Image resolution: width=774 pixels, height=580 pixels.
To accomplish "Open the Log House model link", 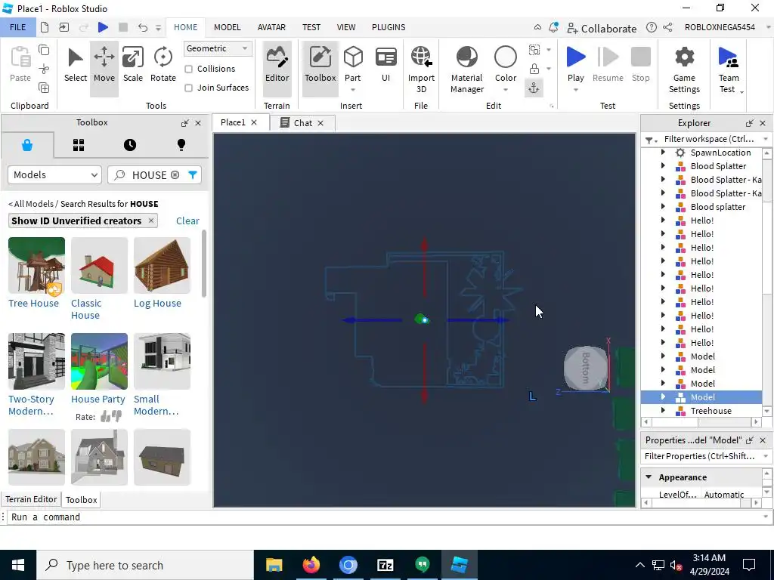I will click(x=157, y=304).
